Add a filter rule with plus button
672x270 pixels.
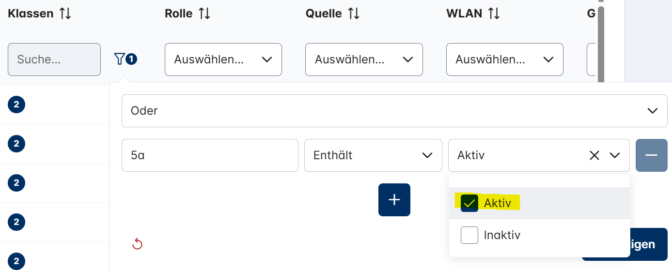[394, 200]
